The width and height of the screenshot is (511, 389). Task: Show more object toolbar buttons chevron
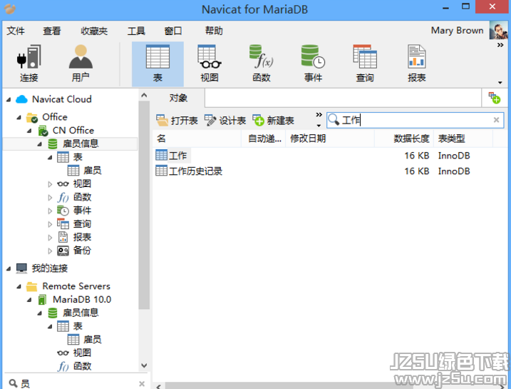tap(319, 115)
